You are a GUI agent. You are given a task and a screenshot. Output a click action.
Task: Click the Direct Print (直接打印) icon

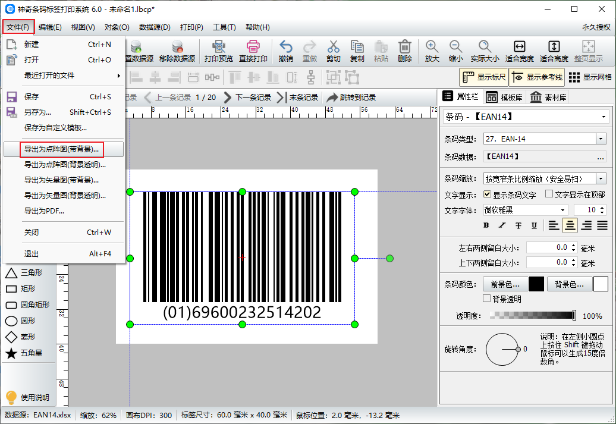tap(253, 51)
